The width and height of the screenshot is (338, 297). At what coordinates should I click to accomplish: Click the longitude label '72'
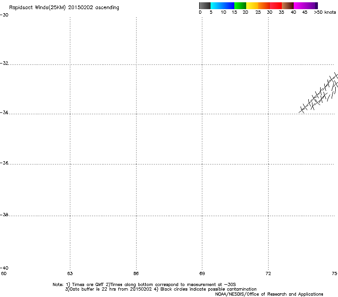point(268,274)
